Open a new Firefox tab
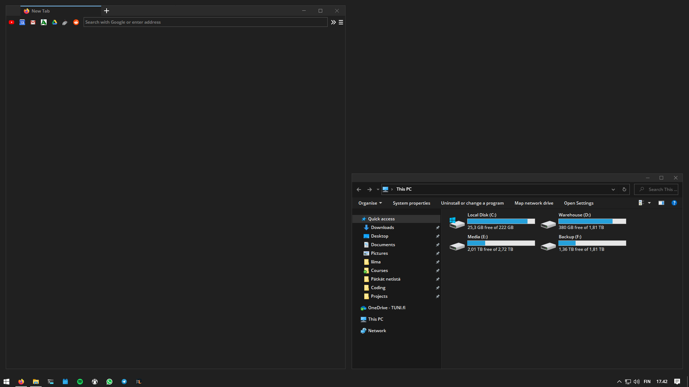Viewport: 689px width, 387px height. coord(107,11)
